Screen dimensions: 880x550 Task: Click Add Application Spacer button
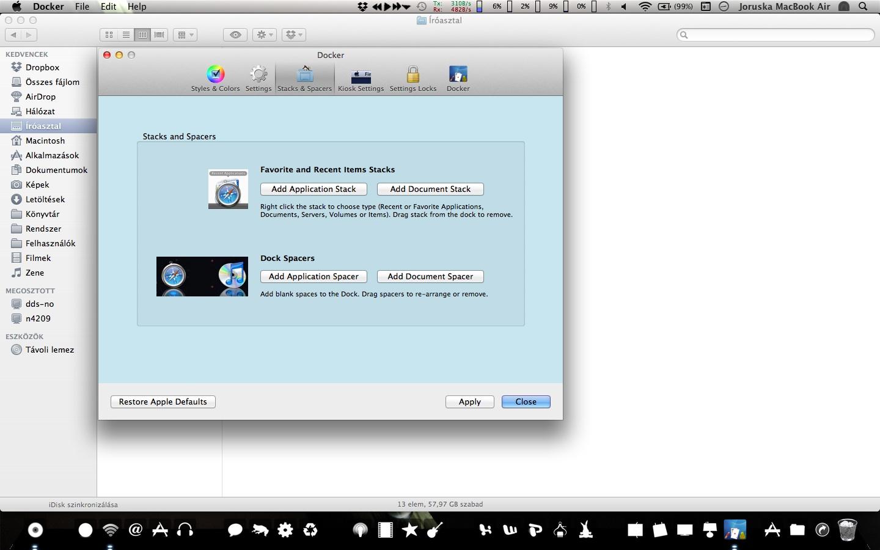(x=313, y=276)
